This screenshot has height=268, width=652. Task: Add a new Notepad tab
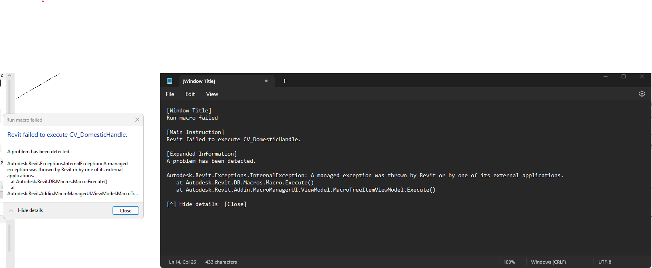284,81
